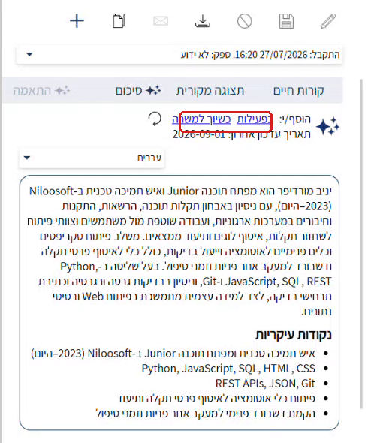
Task: Click the נקודות עיקריות heading
Action: coord(294,335)
